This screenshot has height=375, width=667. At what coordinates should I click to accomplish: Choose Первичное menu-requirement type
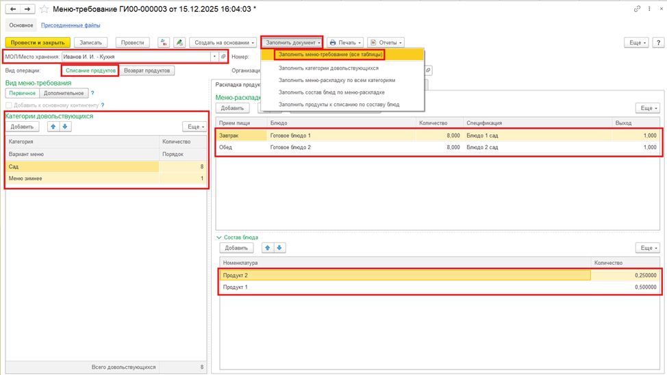[23, 93]
